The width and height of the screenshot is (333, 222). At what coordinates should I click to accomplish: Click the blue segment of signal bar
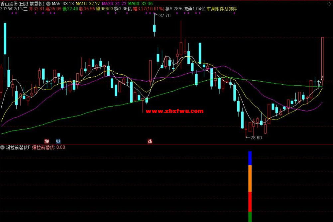tap(250, 158)
